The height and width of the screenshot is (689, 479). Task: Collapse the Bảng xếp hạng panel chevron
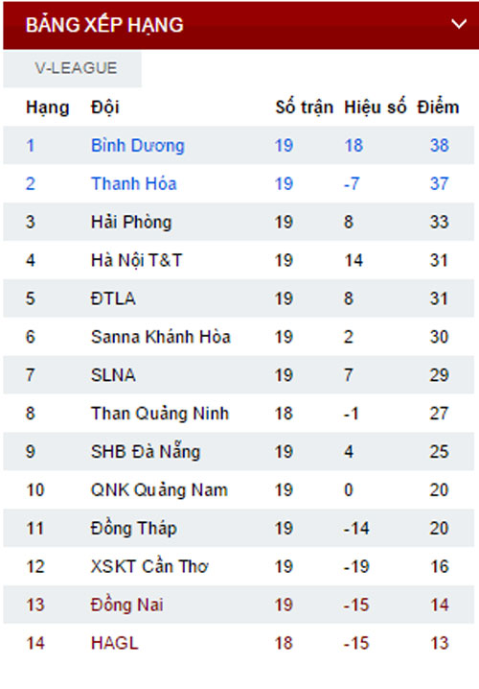[x=459, y=24]
